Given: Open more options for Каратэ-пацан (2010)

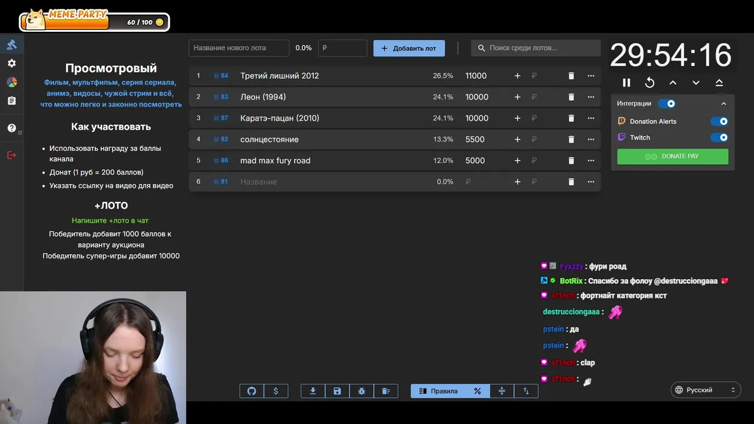Looking at the screenshot, I should 591,118.
